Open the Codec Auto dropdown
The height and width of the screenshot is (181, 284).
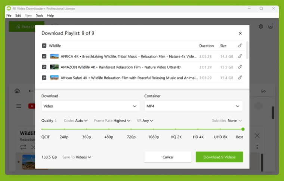(81, 121)
